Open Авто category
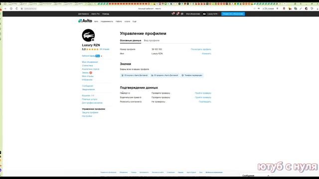The image size is (319, 179). coord(96,21)
